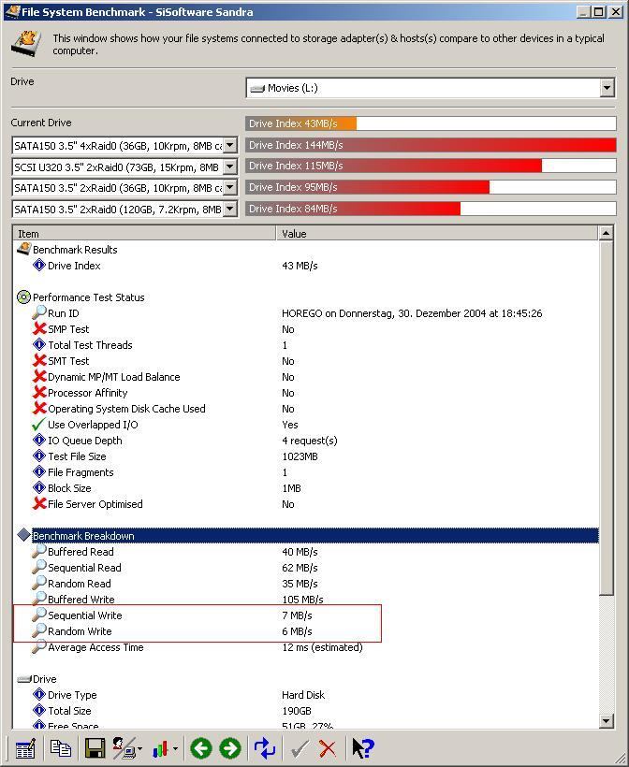Open SCSI U320 2xRaid0 73GB reference dropdown

click(124, 166)
